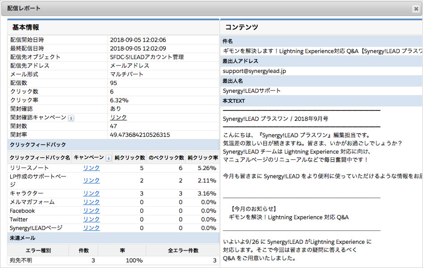Viewport: 423px width, 268px height.
Task: Click the エラー種別 column header
Action: (x=38, y=251)
